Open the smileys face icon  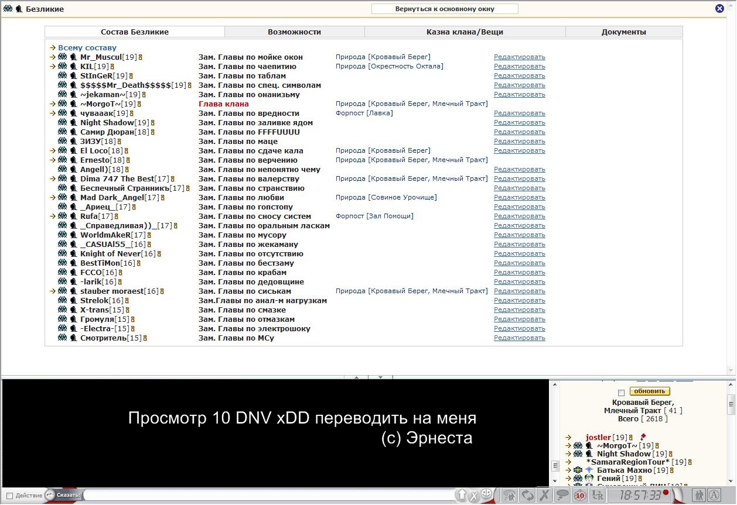click(486, 494)
